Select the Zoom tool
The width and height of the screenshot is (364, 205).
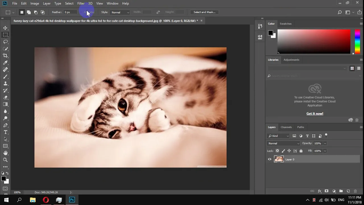pos(5,160)
